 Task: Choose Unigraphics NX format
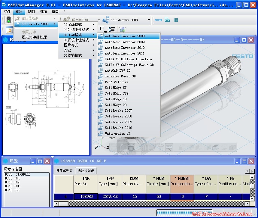(129, 133)
